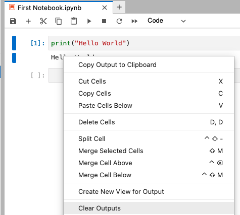Choose Delete Cells from context menu
Screen dimensions: 240x215
point(149,122)
